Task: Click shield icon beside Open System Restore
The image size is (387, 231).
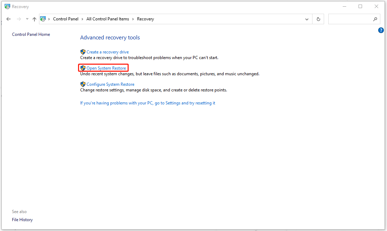Action: click(83, 68)
